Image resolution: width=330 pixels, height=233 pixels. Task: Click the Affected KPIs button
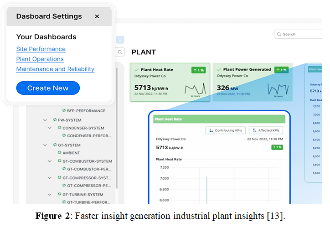(x=266, y=130)
